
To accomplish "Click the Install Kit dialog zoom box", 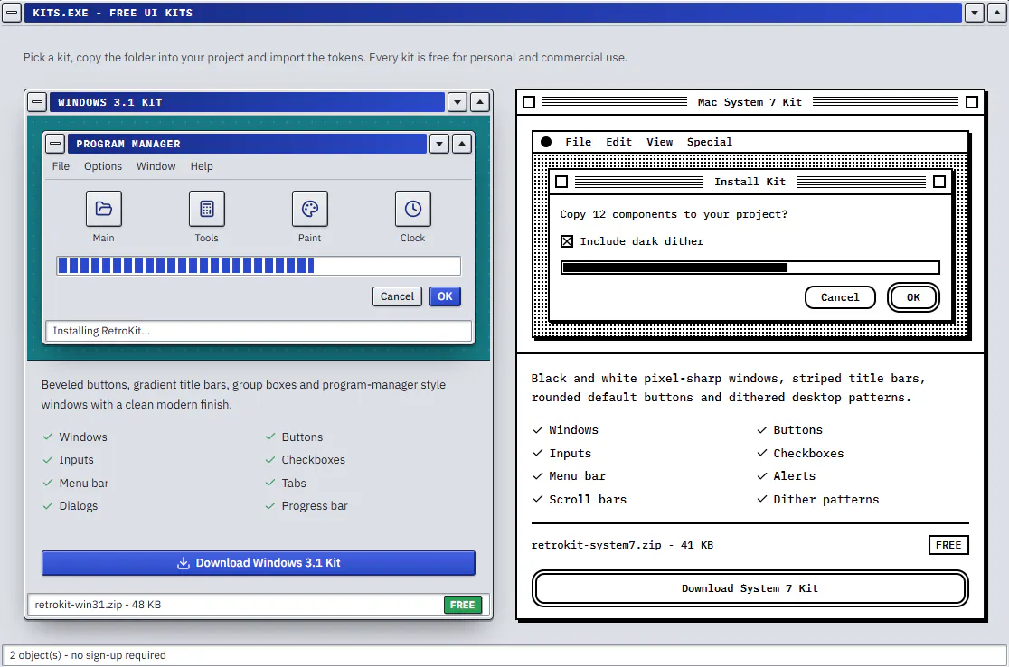I will pyautogui.click(x=938, y=182).
